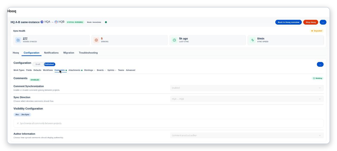Toggle Synchronize all comments between projects checkbox
Screen dimensions: 337x151
[x=18, y=123]
